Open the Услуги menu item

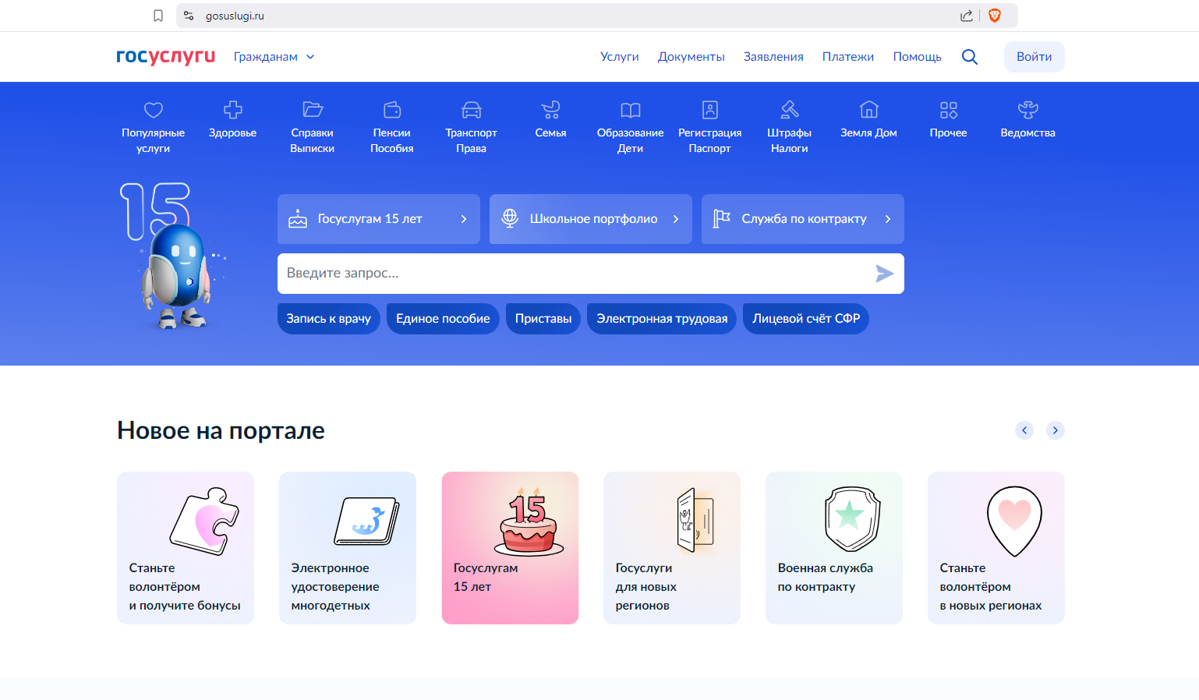tap(619, 57)
